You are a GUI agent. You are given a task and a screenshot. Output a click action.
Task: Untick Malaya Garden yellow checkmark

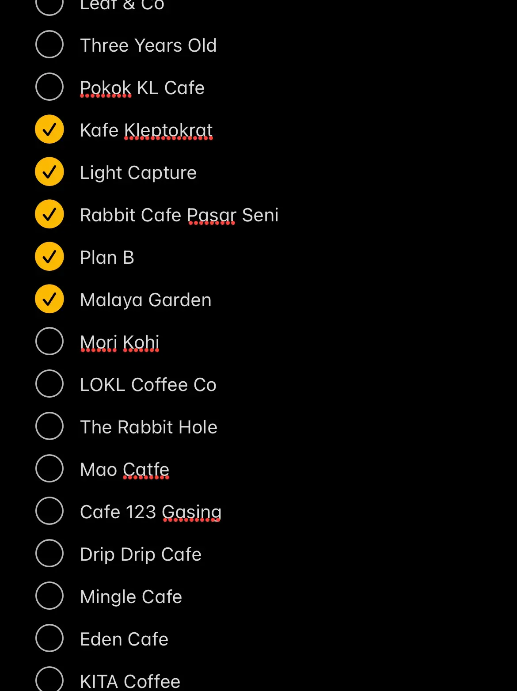49,299
